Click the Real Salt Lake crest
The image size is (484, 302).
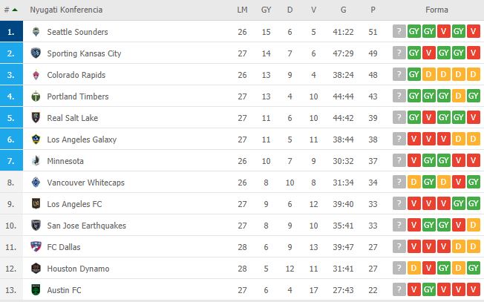click(x=36, y=117)
